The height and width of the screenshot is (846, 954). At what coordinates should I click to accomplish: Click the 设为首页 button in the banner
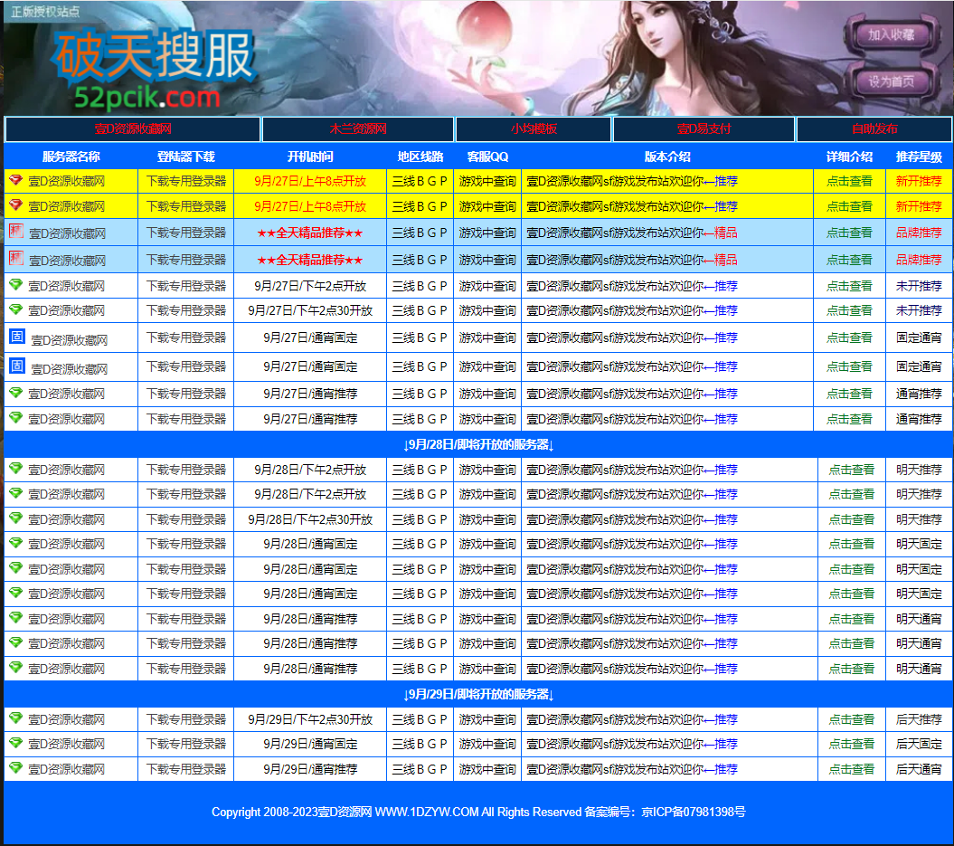pos(891,81)
